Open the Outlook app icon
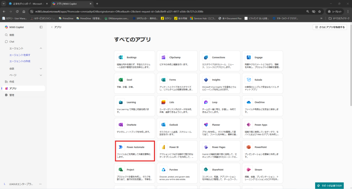Image resolution: width=352 pixels, height=189 pixels. coord(163,125)
